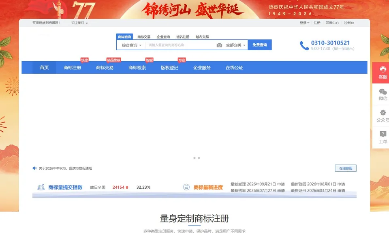Click the 在线客服 button

[x=346, y=168]
